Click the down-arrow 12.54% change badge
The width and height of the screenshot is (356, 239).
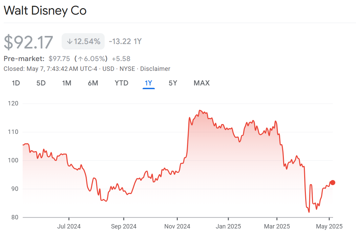point(83,42)
